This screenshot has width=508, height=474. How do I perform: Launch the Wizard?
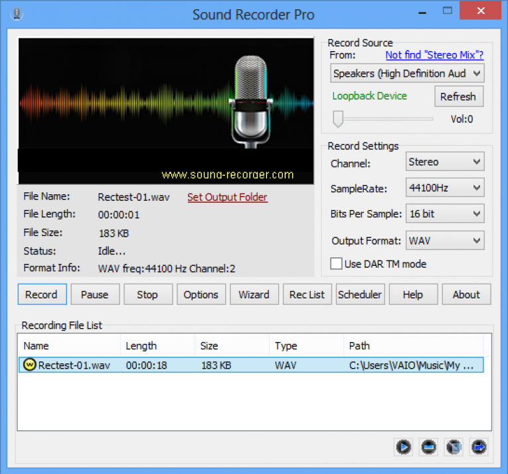pos(254,294)
